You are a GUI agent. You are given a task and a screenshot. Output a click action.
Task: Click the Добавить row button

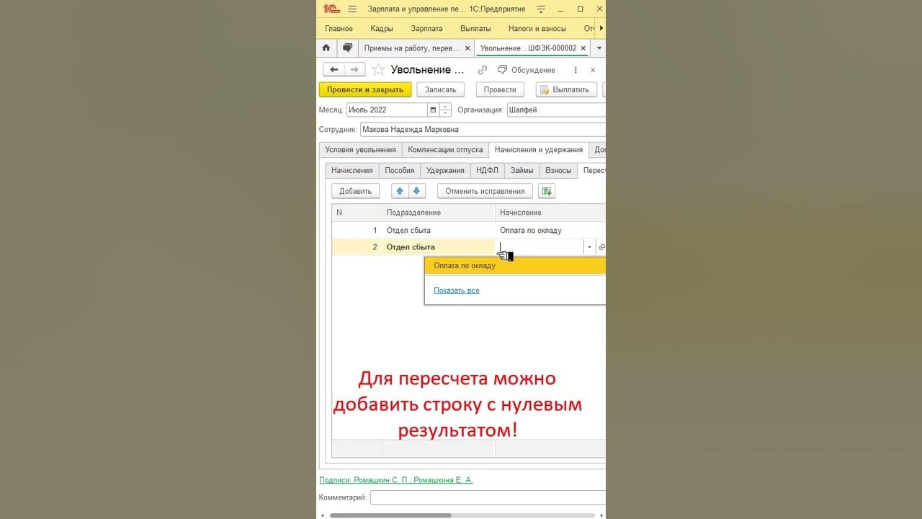point(355,191)
